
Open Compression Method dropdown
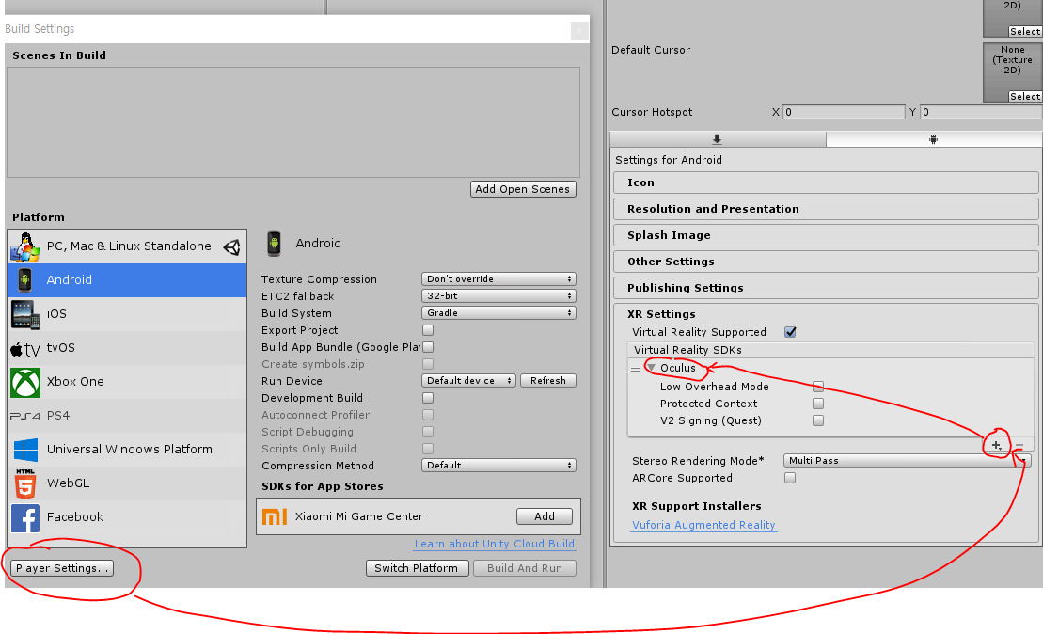(x=498, y=465)
